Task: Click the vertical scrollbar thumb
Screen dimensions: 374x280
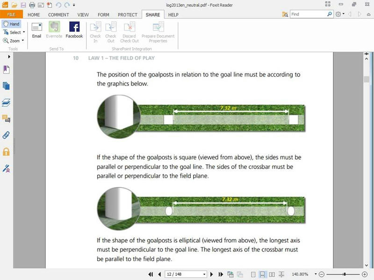Action: coord(367,79)
